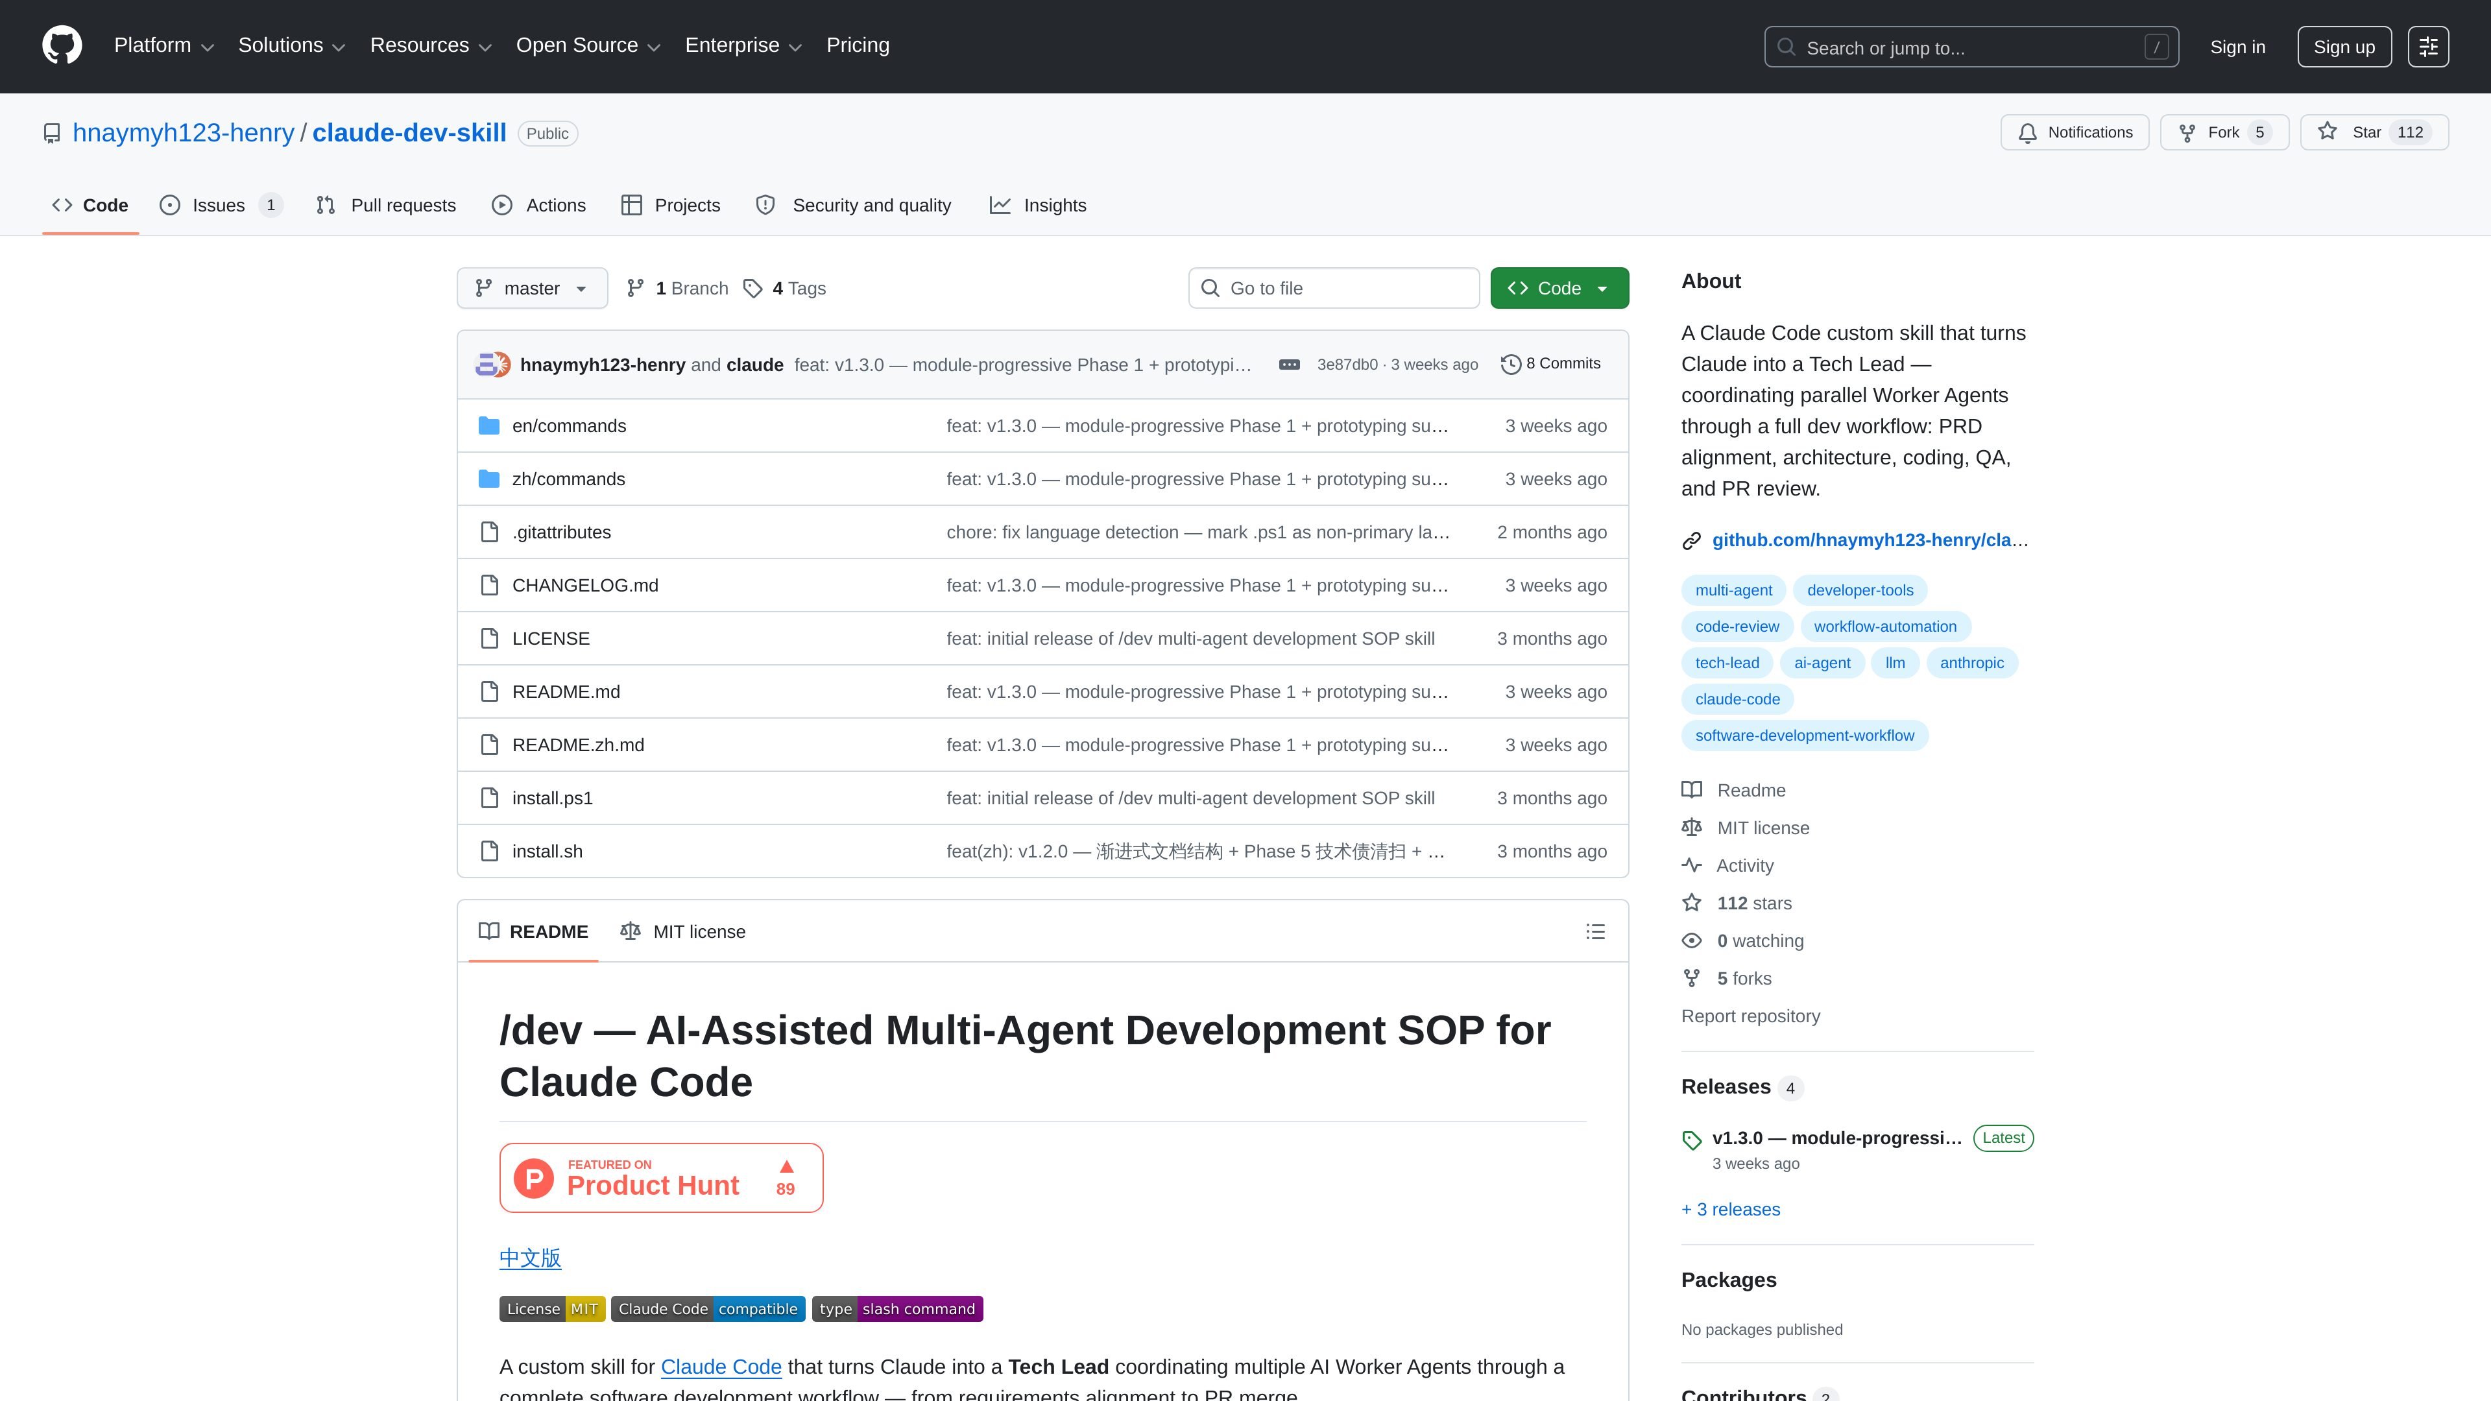The height and width of the screenshot is (1401, 2491).
Task: Click the anthropic topic tag
Action: point(1972,664)
